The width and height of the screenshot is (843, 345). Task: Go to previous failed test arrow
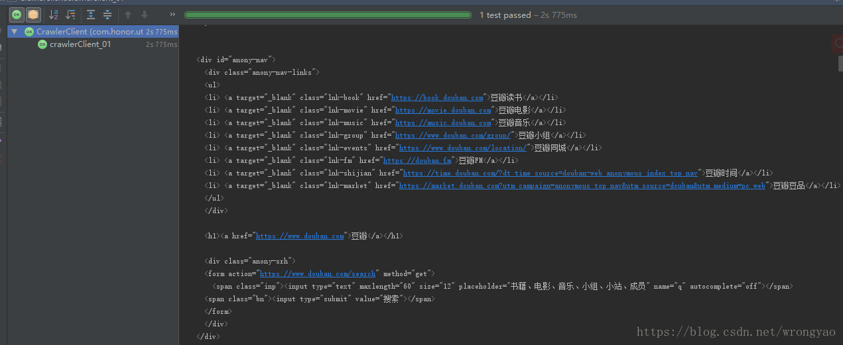[x=128, y=15]
